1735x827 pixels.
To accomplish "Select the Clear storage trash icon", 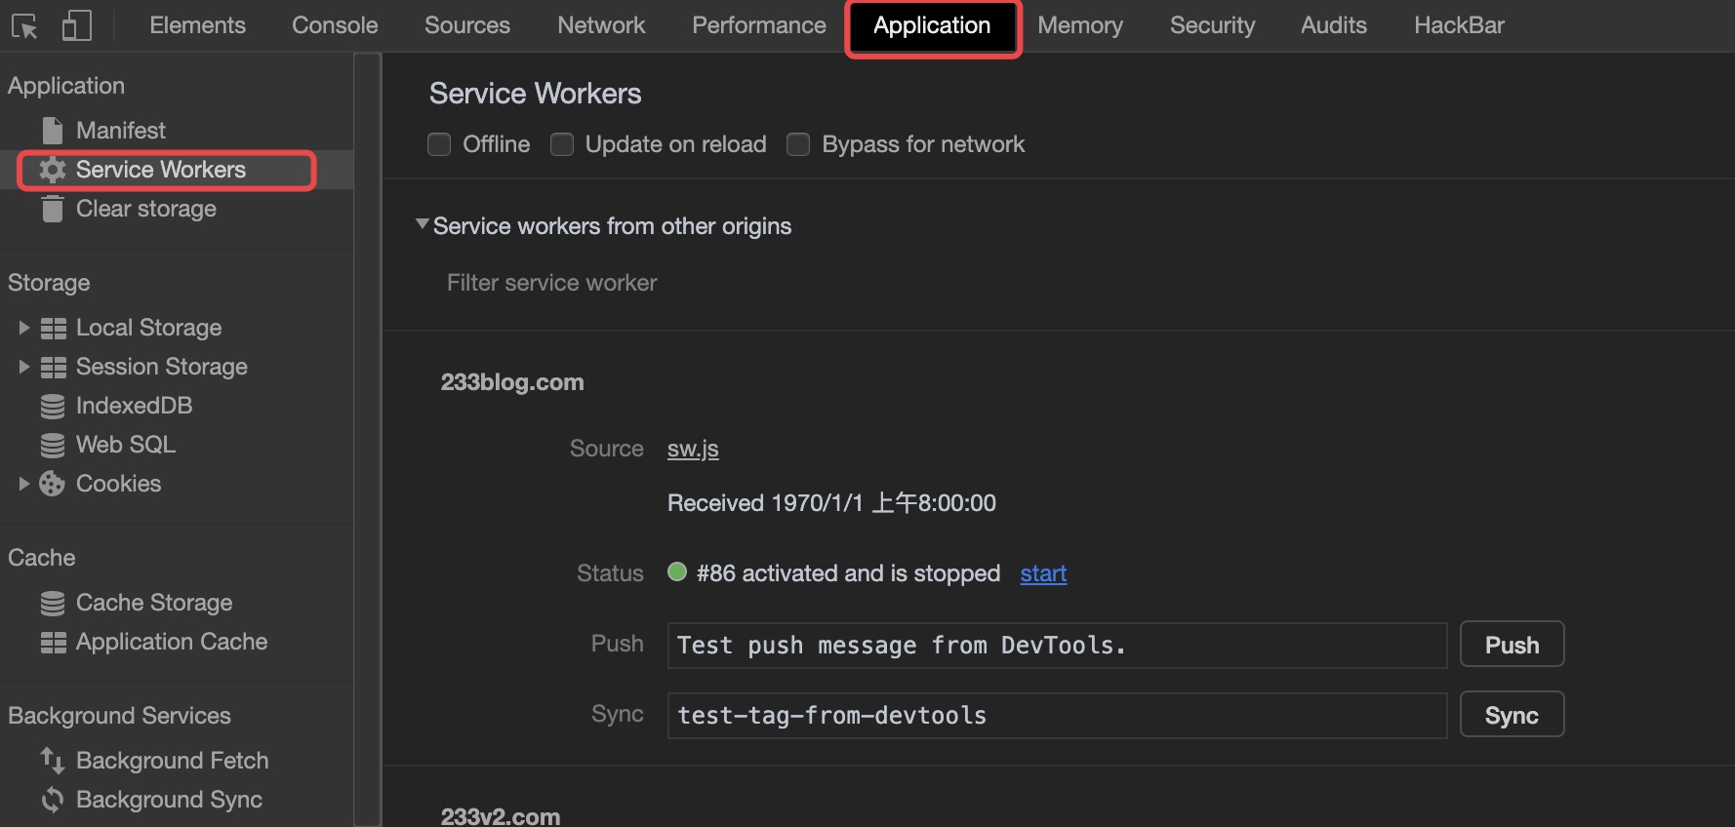I will (x=53, y=209).
